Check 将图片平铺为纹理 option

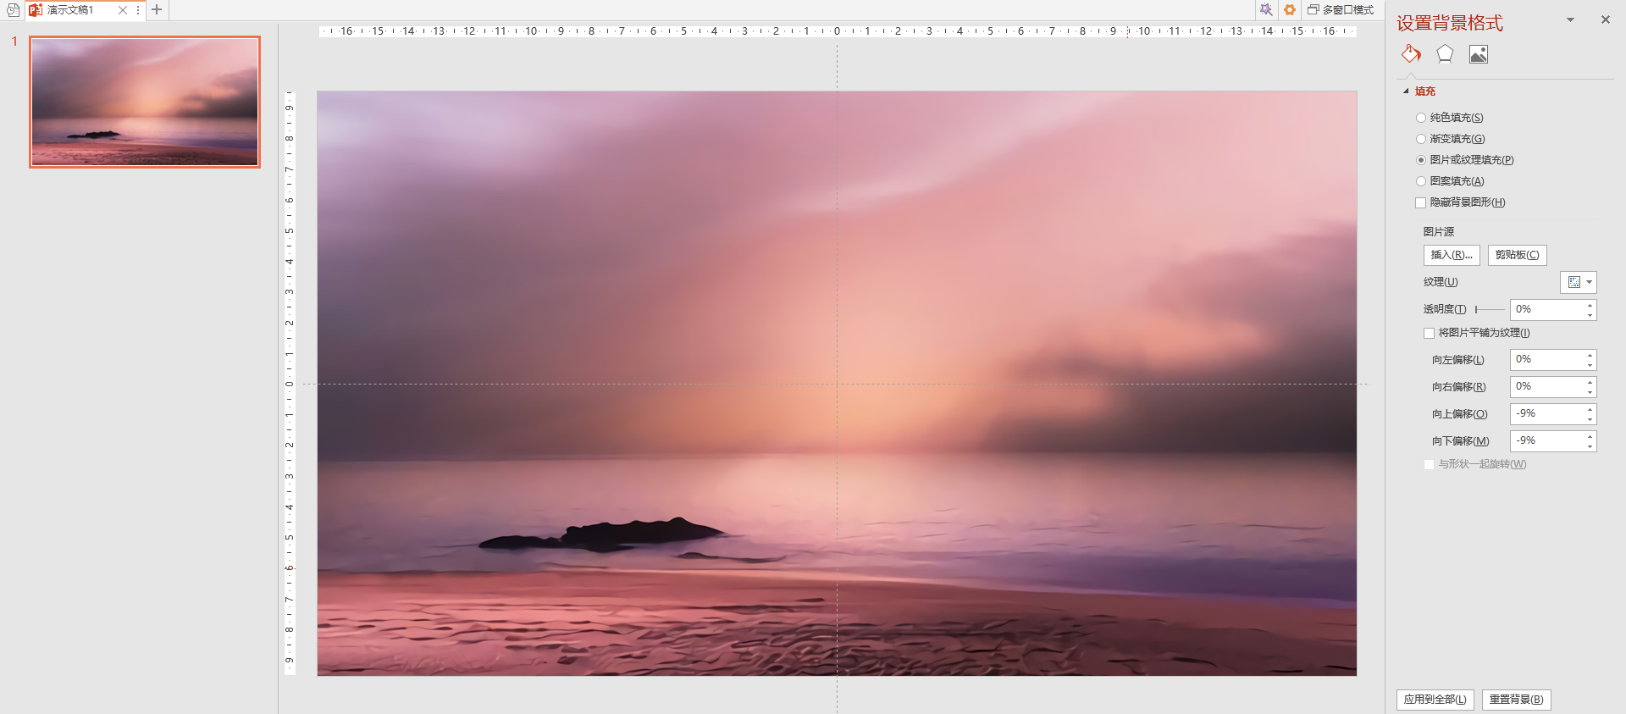pos(1430,333)
